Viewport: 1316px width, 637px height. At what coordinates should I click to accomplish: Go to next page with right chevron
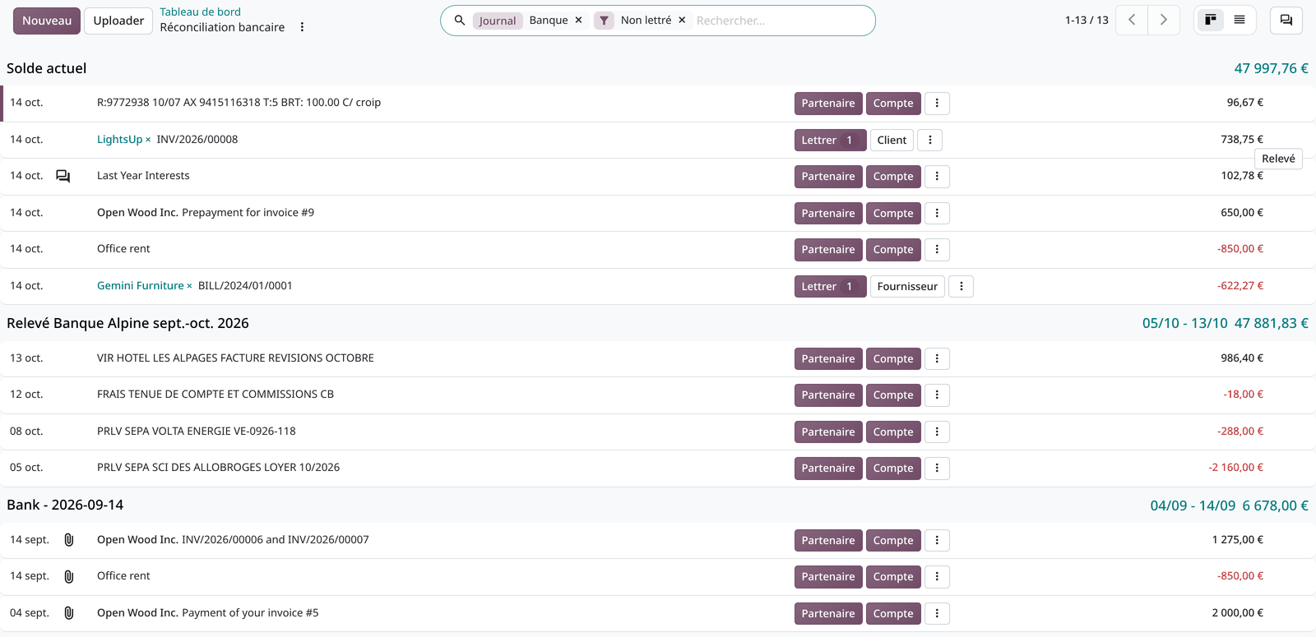(1164, 20)
